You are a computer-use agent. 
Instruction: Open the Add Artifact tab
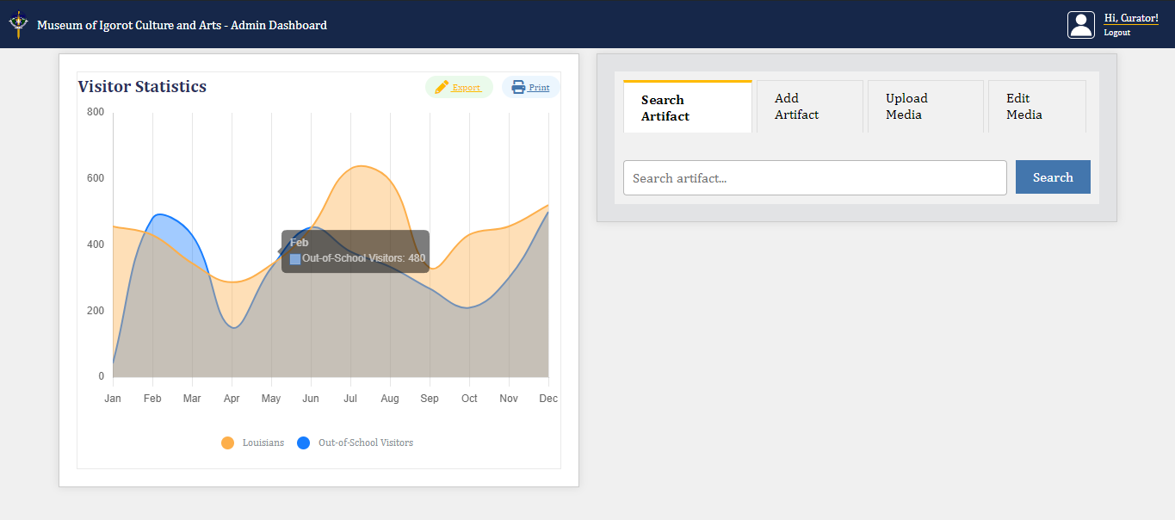point(808,106)
